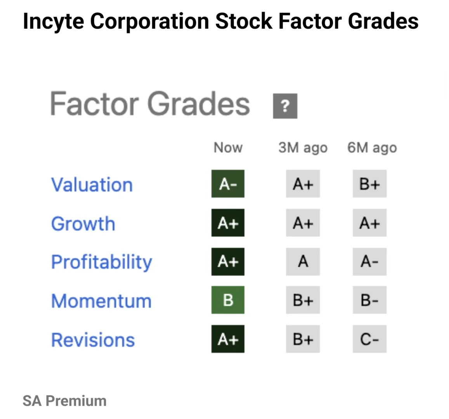Open the Growth factor link
Image resolution: width=449 pixels, height=419 pixels.
83,224
